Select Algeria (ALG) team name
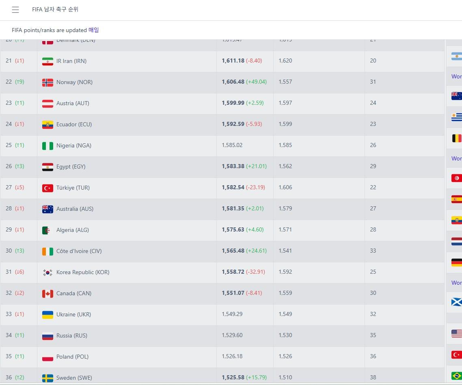Screen dimensions: 462x385 coord(73,230)
